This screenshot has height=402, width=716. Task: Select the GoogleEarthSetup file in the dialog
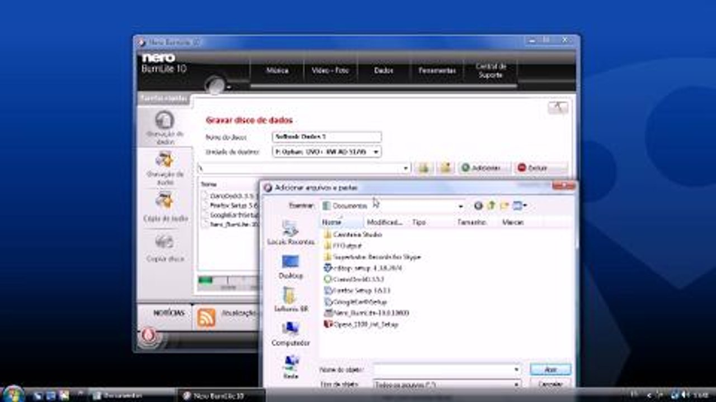355,301
